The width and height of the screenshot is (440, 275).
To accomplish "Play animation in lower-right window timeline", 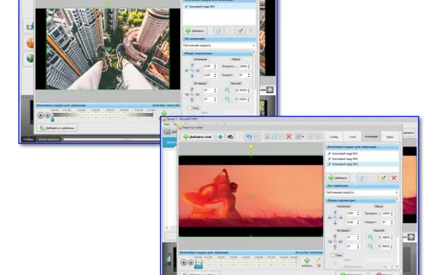I will pyautogui.click(x=183, y=263).
